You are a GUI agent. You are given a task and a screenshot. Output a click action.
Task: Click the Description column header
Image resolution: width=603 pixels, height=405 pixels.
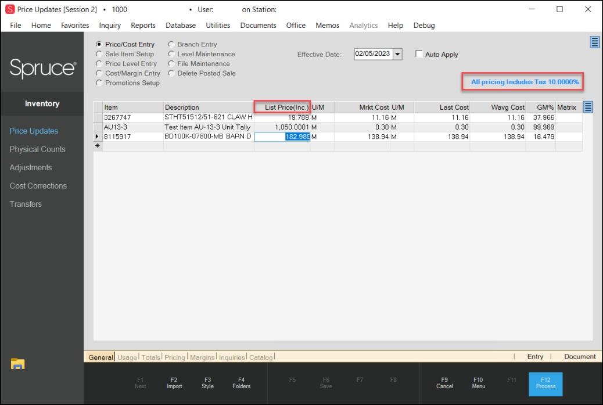pos(209,107)
